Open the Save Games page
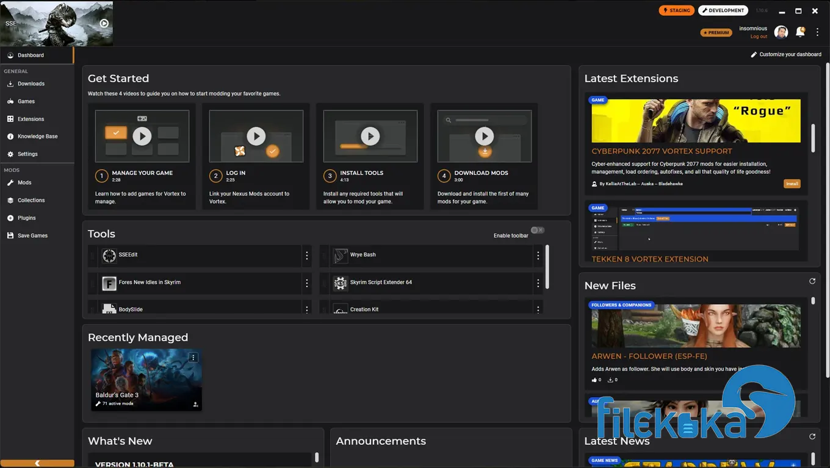 click(37, 236)
